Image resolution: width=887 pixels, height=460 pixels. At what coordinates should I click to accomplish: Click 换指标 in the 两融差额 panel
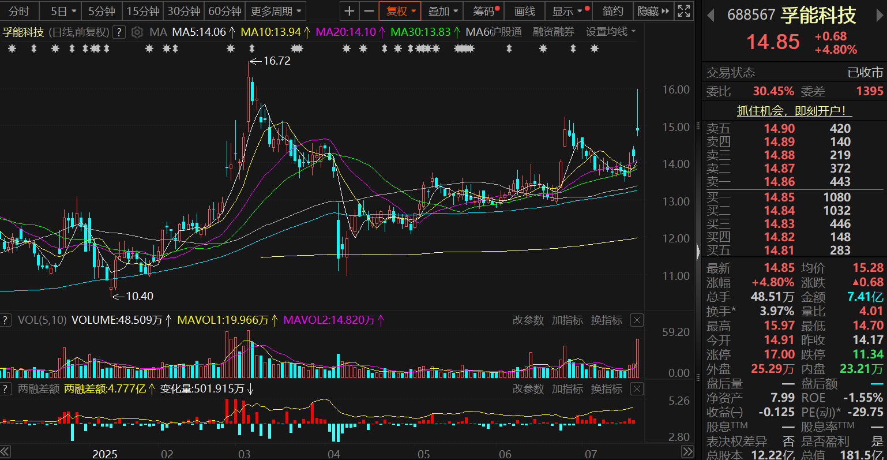(607, 389)
